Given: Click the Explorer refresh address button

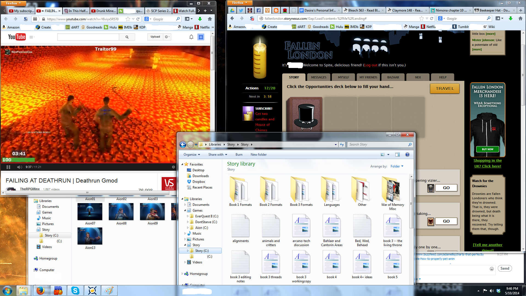Looking at the screenshot, I should [342, 144].
